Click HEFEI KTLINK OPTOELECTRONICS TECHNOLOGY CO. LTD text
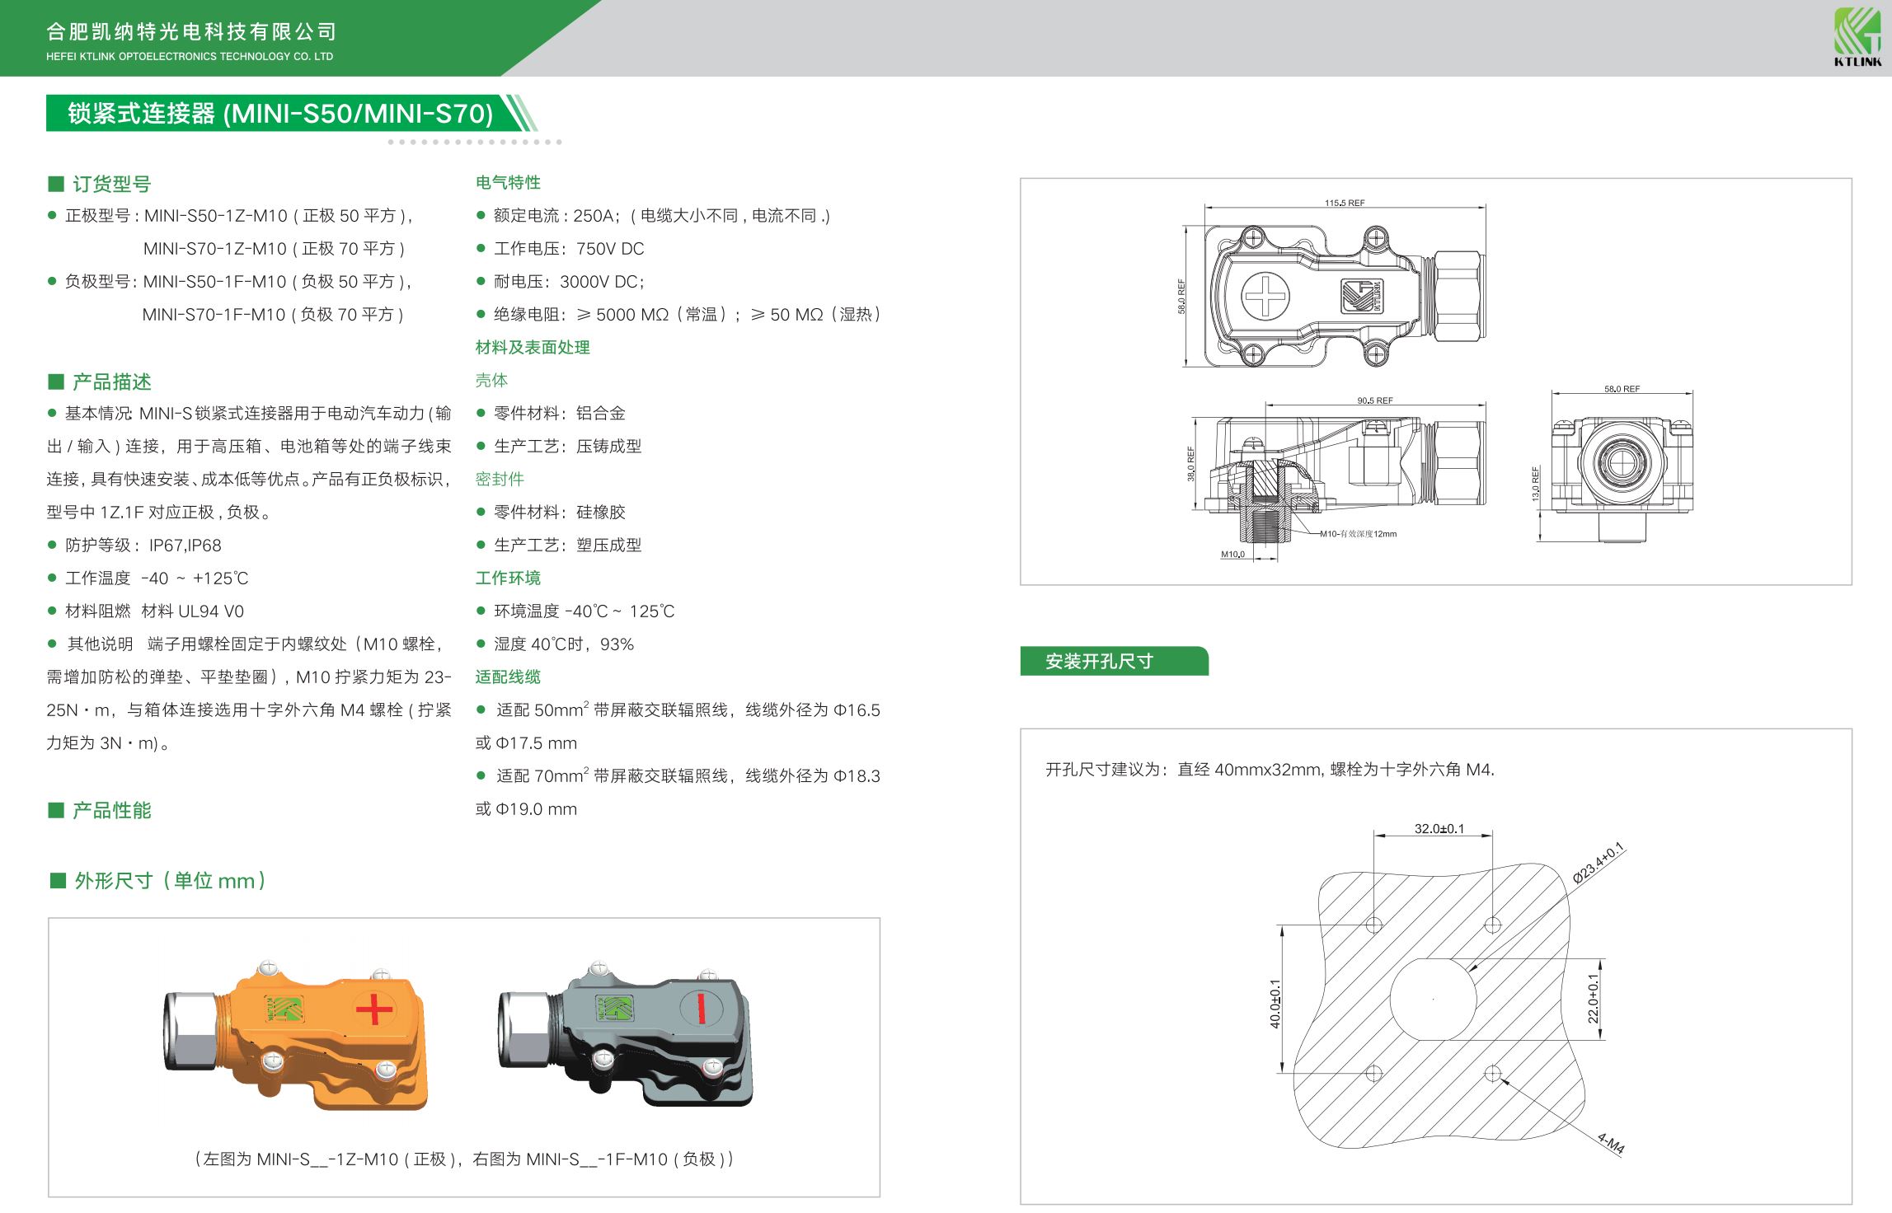Screen dimensions: 1892x1213 190,57
